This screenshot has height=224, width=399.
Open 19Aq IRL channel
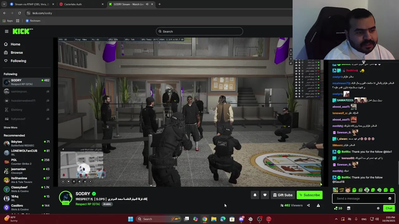point(26,198)
